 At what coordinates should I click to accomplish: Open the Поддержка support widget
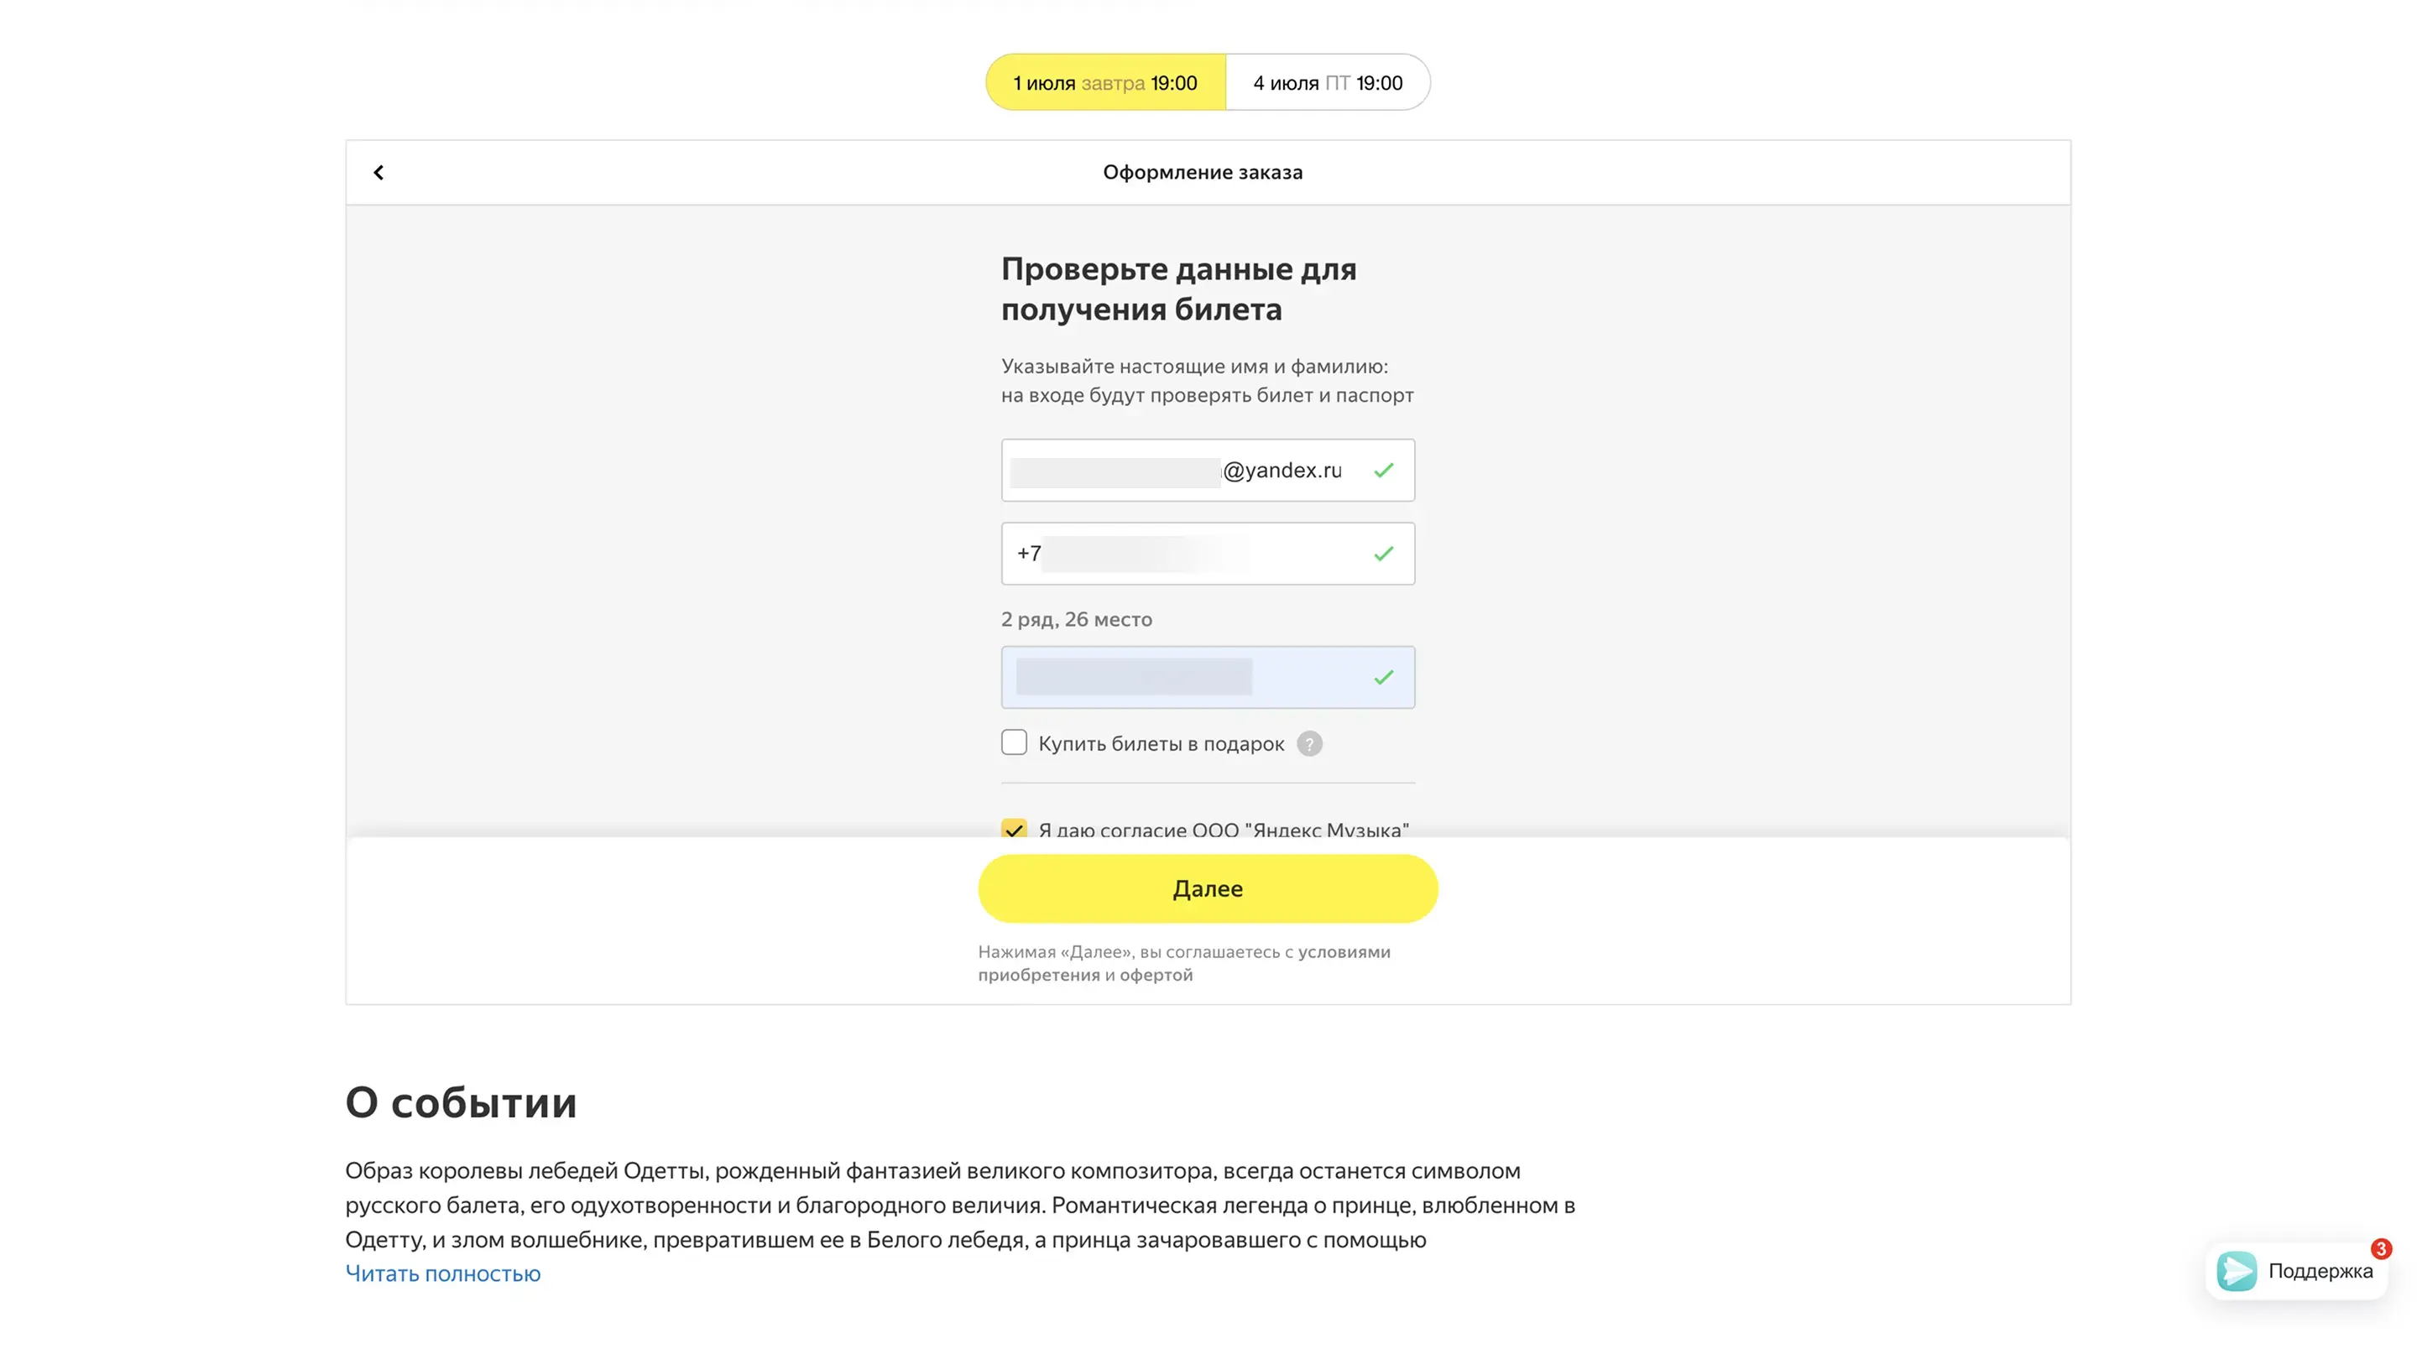[2320, 1271]
